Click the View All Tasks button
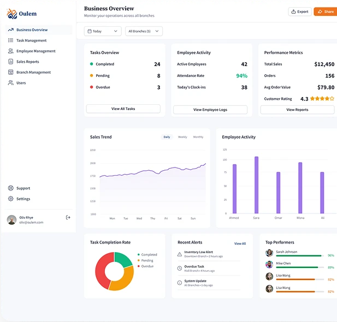 [x=123, y=109]
